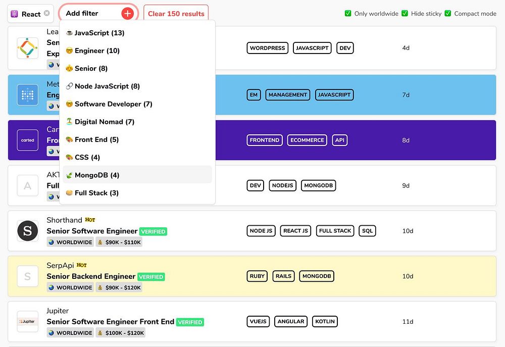Open Senior Software Engineer Front End listing

pos(110,322)
